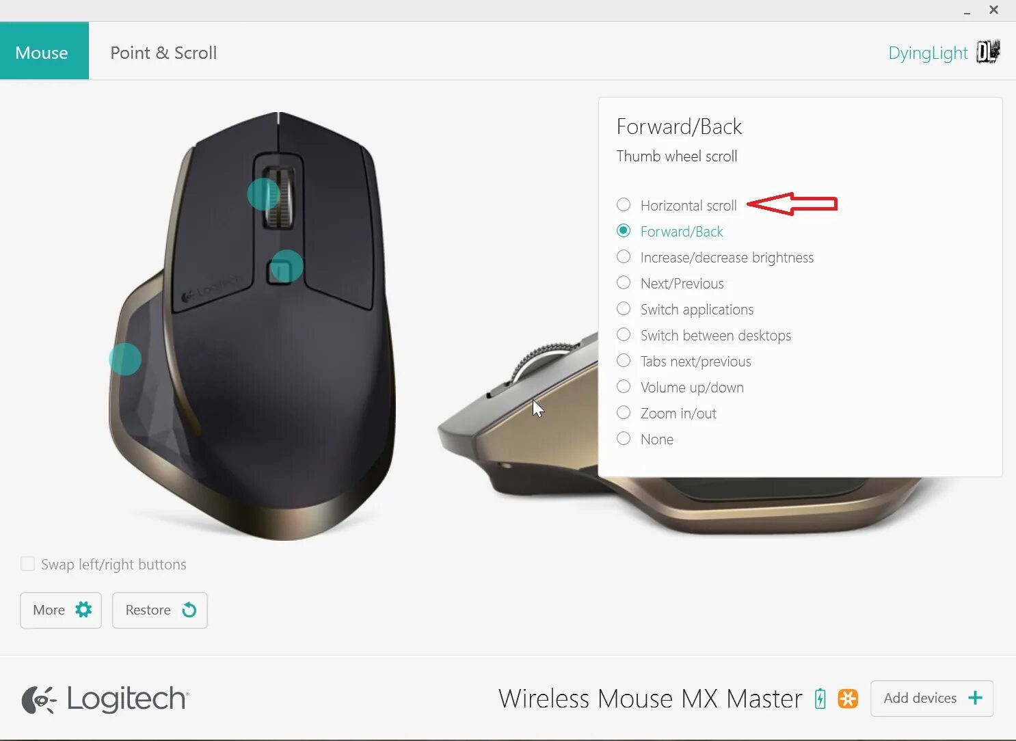Select the Horizontal scroll radio option

coord(624,204)
